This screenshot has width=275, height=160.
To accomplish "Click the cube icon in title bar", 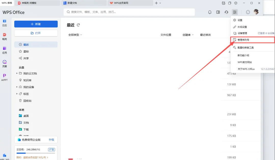I will click(236, 3).
